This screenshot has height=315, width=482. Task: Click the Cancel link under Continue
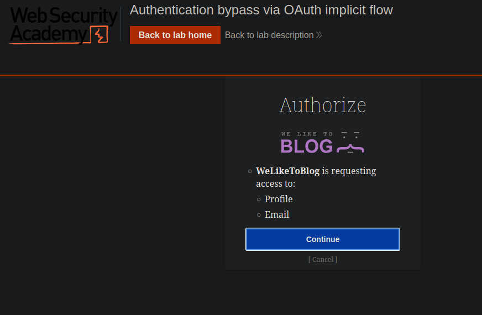pyautogui.click(x=323, y=259)
